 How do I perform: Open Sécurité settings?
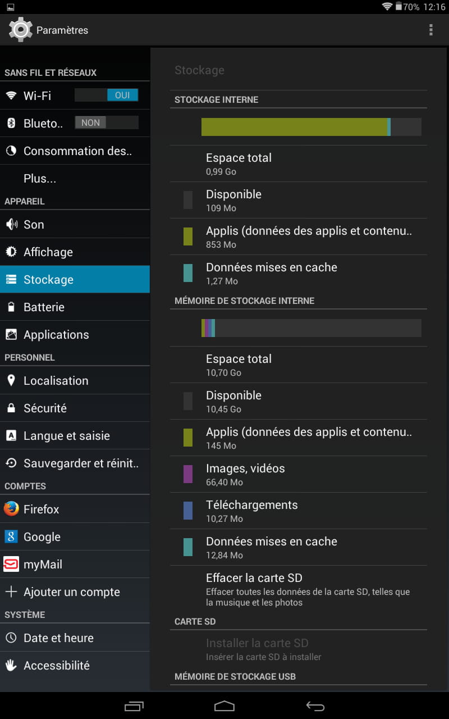click(75, 408)
